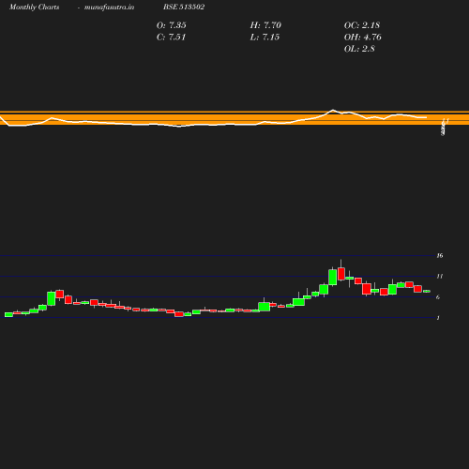
Task: Click the price axis label 6
Action: point(438,297)
